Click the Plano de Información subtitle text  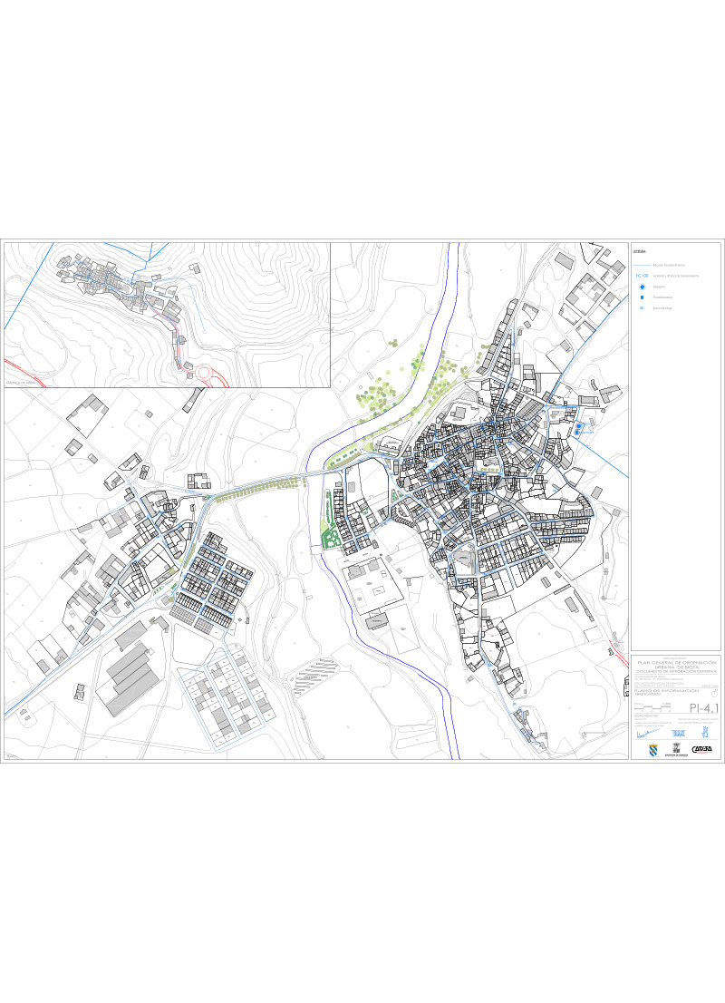coord(666,690)
